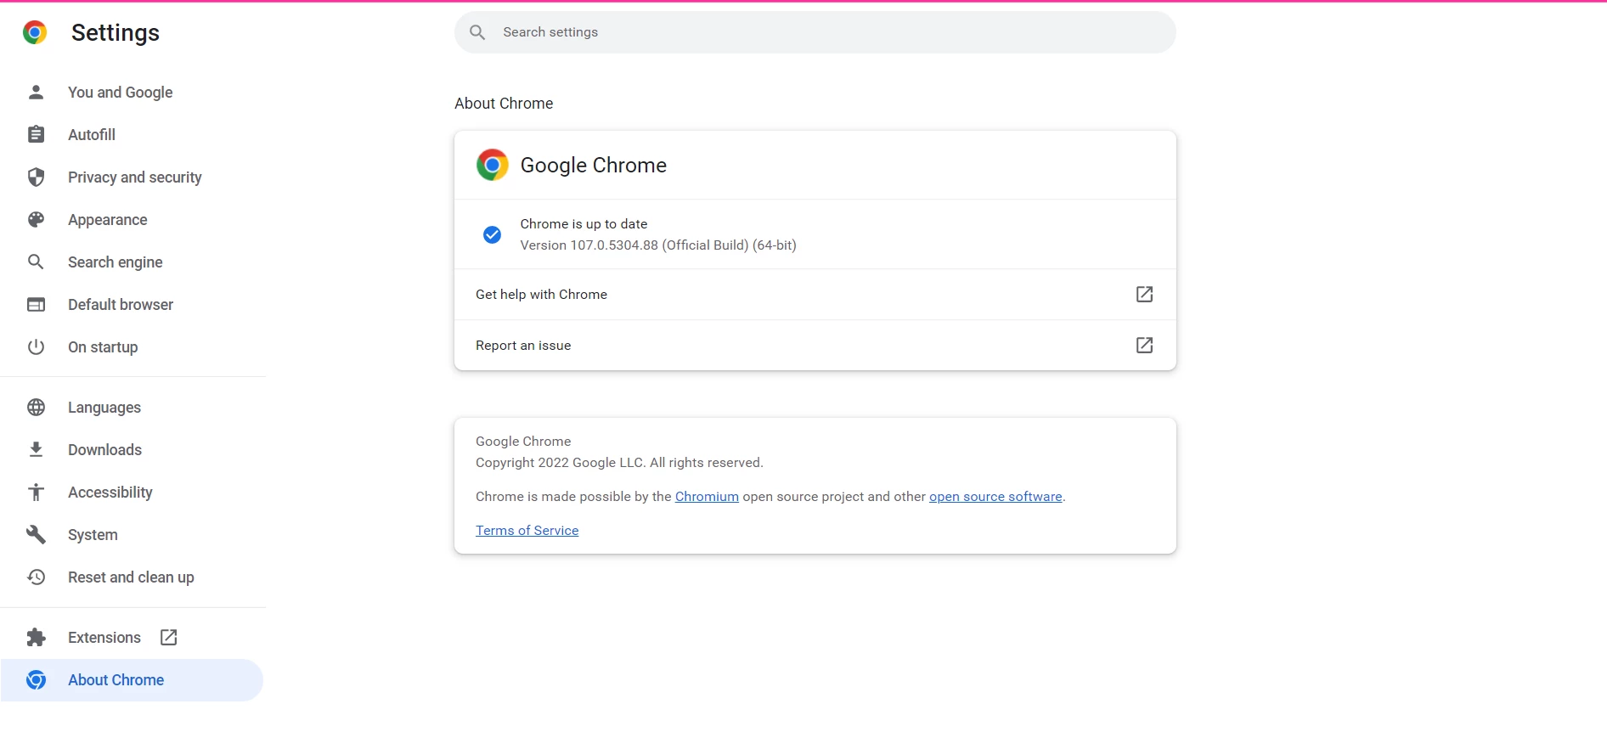Open the open source software link
1607x732 pixels.
[x=995, y=497]
